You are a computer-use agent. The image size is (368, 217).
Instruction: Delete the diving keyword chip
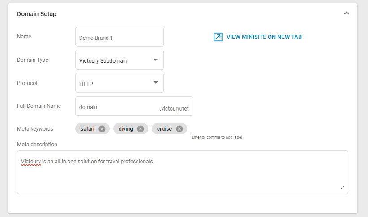(x=141, y=129)
